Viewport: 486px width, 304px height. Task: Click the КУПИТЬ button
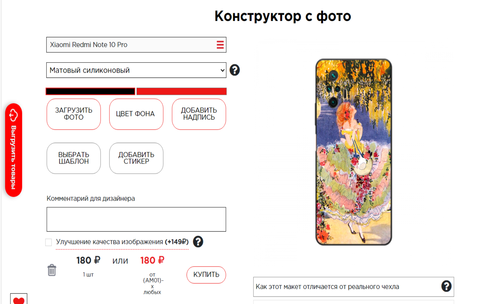206,275
